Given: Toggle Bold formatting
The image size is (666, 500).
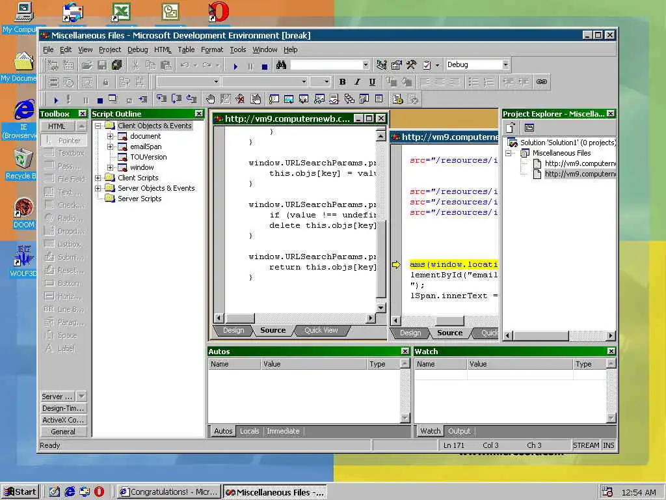Looking at the screenshot, I should 342,82.
